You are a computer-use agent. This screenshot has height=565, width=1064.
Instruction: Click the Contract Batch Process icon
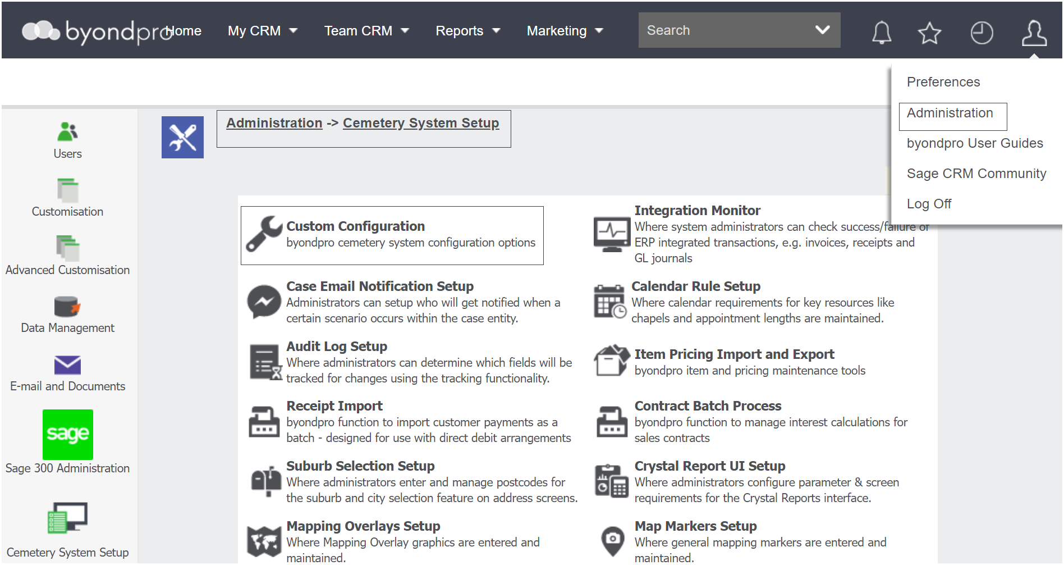612,422
